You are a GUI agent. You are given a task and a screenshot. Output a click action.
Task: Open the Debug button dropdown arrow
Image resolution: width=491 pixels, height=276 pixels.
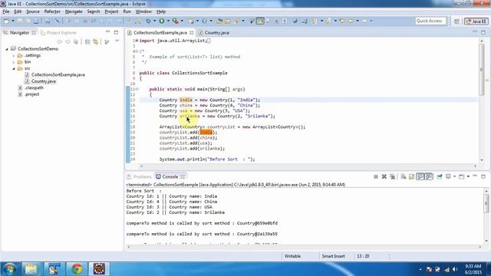point(154,21)
